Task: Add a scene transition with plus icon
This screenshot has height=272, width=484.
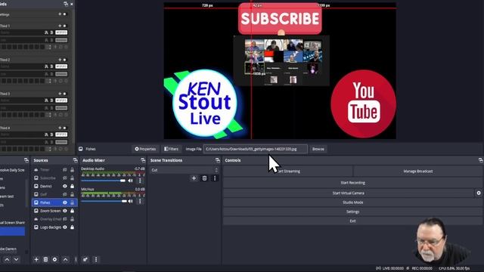Action: [194, 178]
